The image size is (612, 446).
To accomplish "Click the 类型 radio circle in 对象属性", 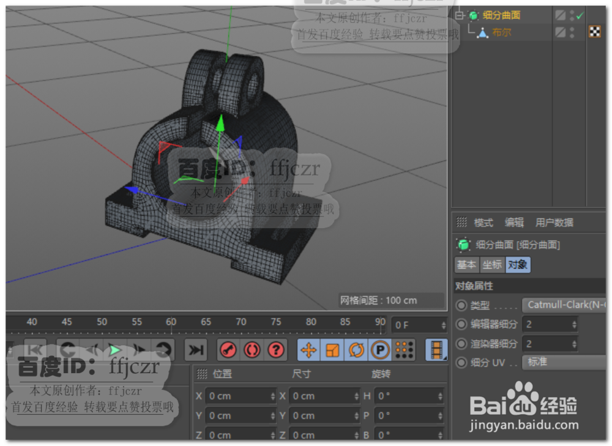I will click(461, 305).
